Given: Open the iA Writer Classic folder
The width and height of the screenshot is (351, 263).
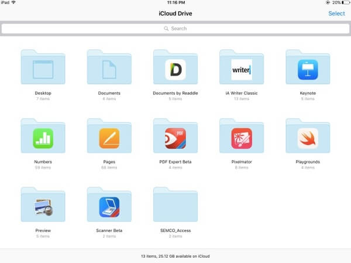Looking at the screenshot, I should point(242,67).
